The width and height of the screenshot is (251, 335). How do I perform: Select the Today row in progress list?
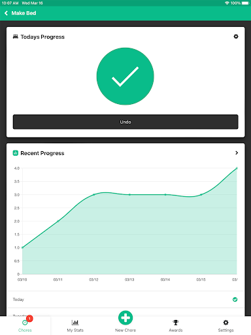[x=125, y=300]
